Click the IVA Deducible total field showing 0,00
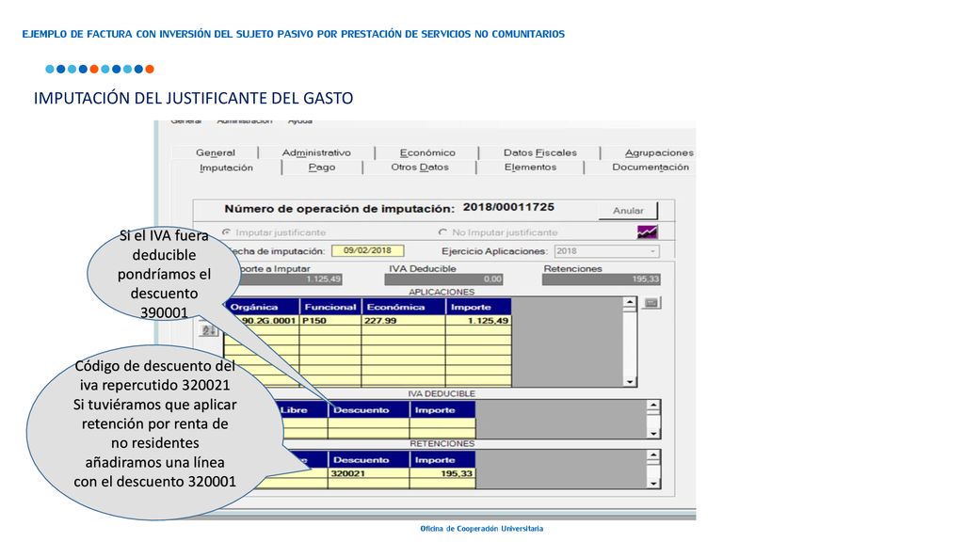The width and height of the screenshot is (964, 542). tap(443, 279)
